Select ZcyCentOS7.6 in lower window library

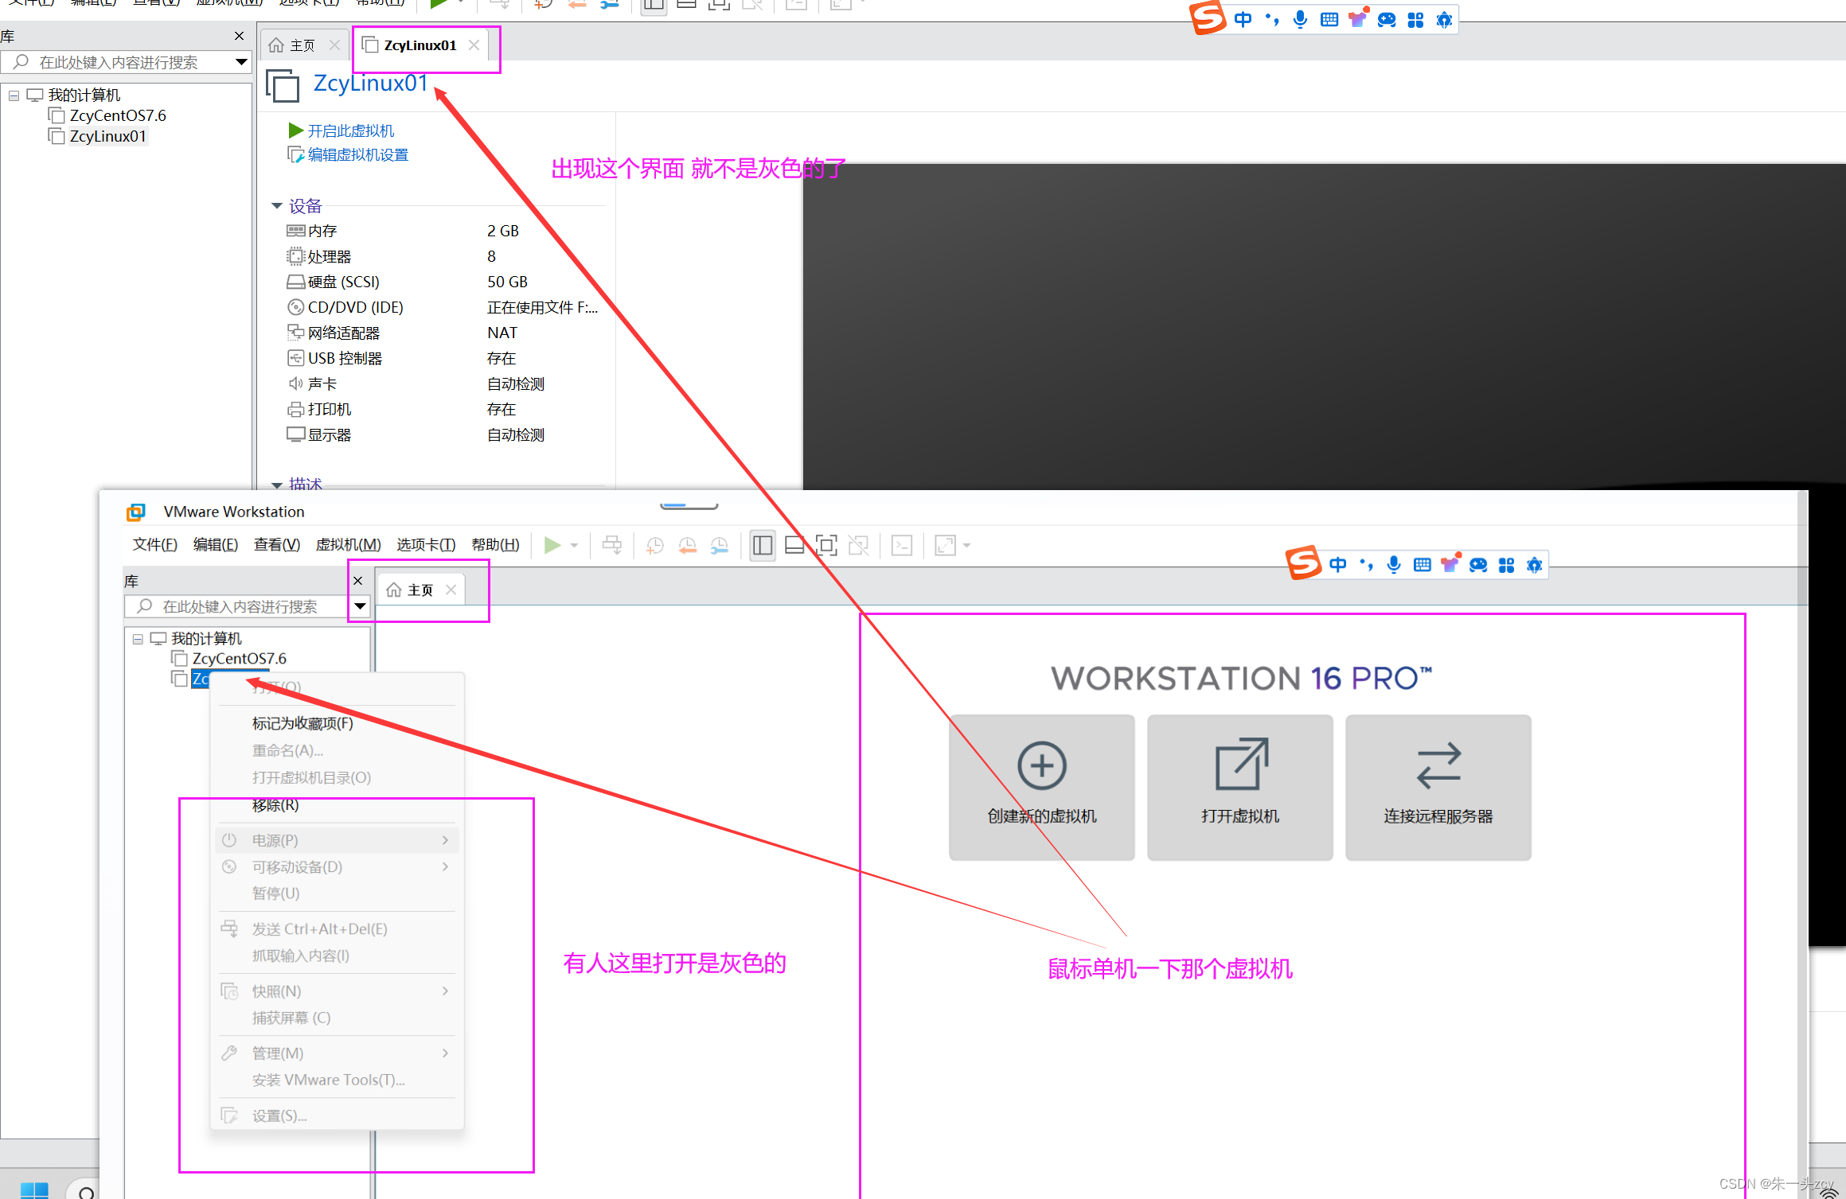pyautogui.click(x=239, y=659)
